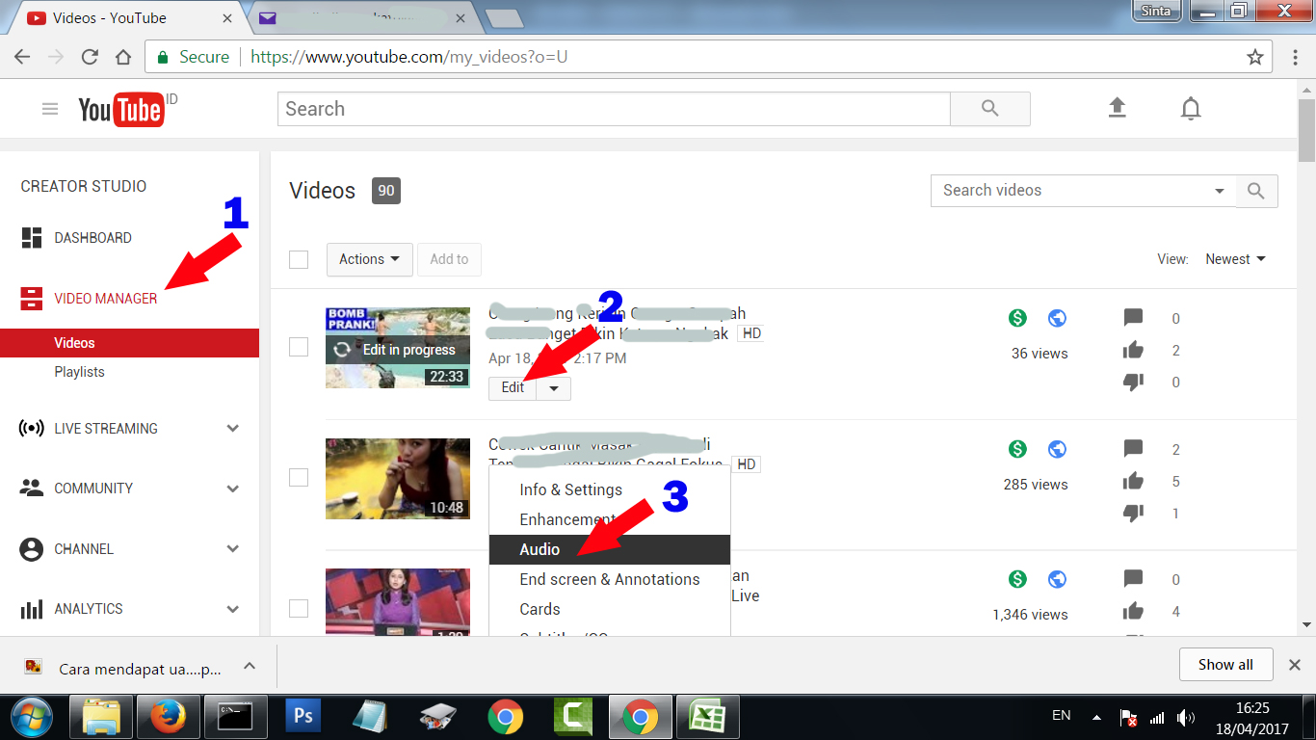The height and width of the screenshot is (740, 1316).
Task: Reload the page using the refresh icon
Action: 90,57
